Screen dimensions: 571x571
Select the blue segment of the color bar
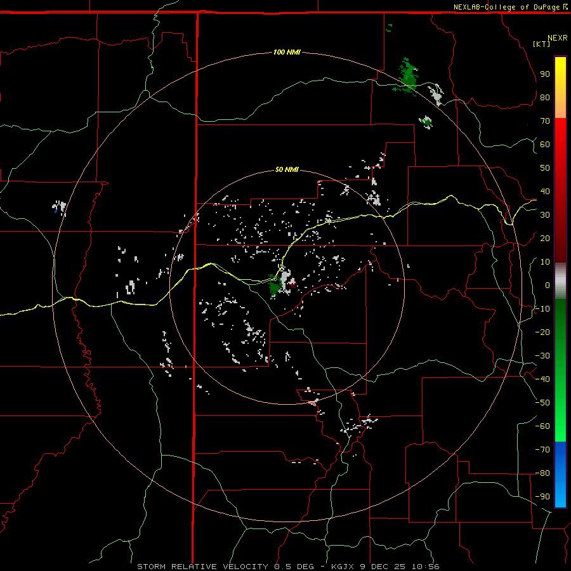click(x=560, y=475)
